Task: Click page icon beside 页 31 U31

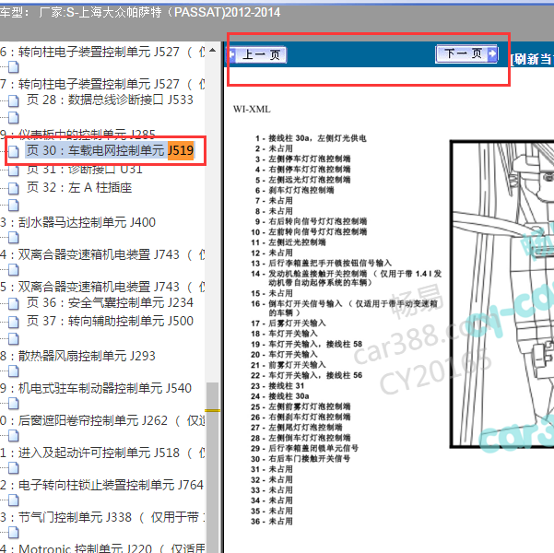Action: point(14,171)
